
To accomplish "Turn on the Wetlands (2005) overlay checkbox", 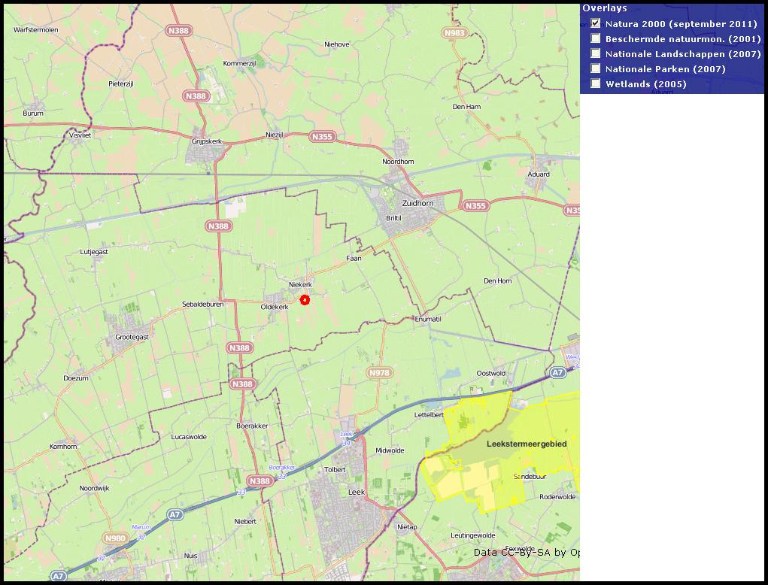I will (x=596, y=83).
